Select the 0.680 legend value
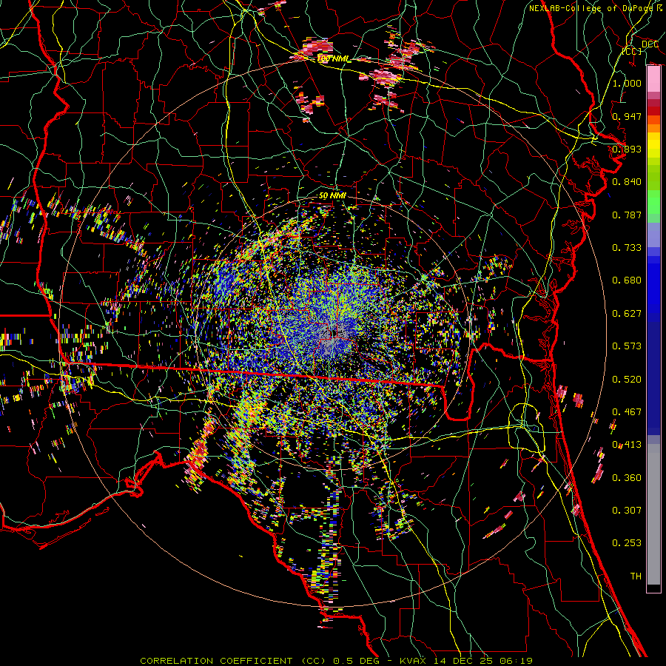 [627, 280]
